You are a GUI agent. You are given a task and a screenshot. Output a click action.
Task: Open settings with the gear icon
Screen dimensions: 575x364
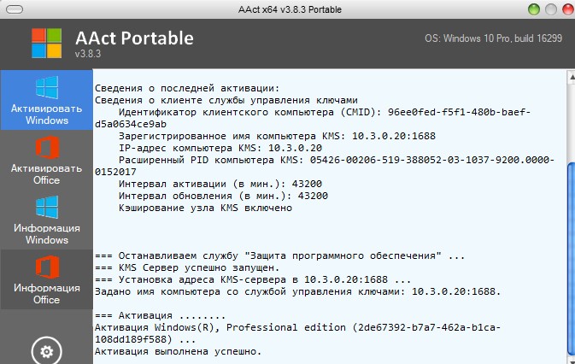click(x=46, y=351)
